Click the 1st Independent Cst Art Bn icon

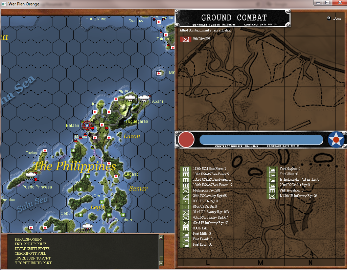[272, 180]
